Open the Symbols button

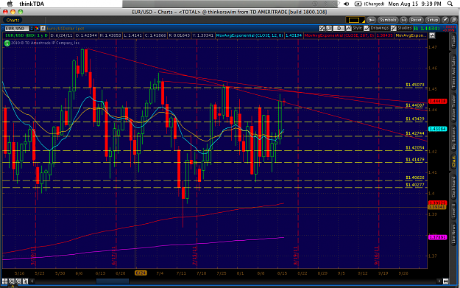(x=388, y=20)
